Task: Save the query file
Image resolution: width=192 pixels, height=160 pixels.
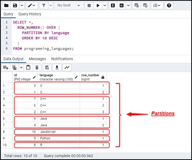Action: pos(15,6)
